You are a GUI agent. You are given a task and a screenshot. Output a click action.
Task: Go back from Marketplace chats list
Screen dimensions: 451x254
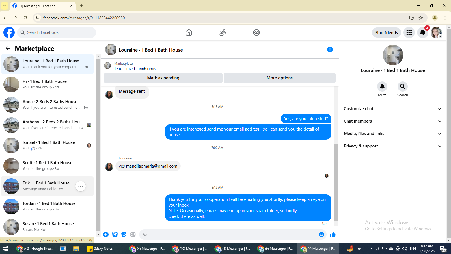click(x=8, y=49)
